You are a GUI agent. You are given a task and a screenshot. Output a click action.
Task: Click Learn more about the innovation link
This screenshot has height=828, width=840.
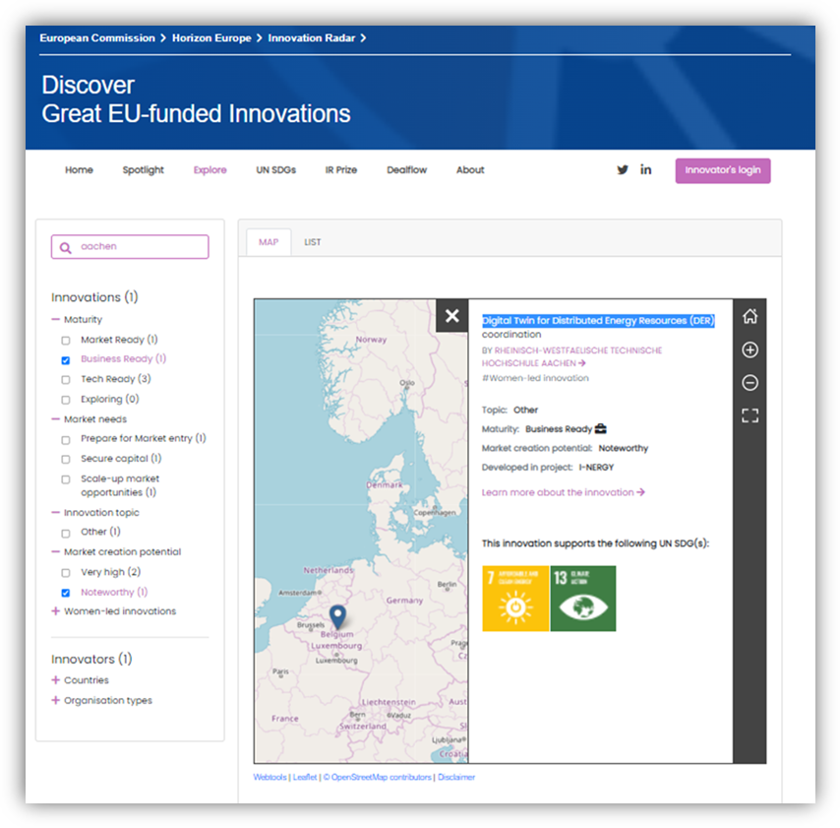(563, 492)
